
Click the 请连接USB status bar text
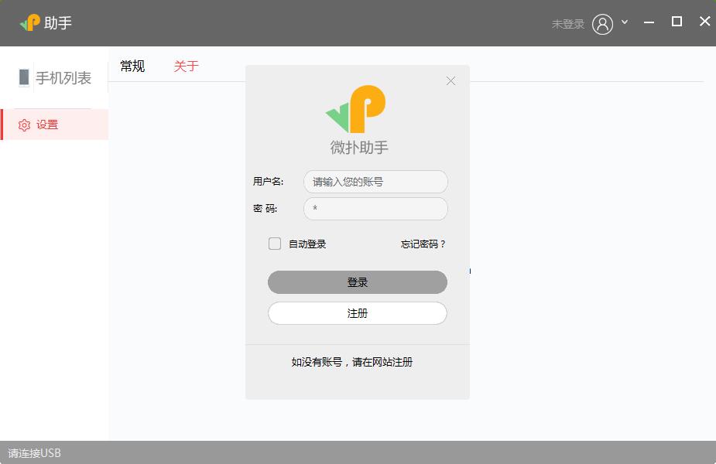34,453
